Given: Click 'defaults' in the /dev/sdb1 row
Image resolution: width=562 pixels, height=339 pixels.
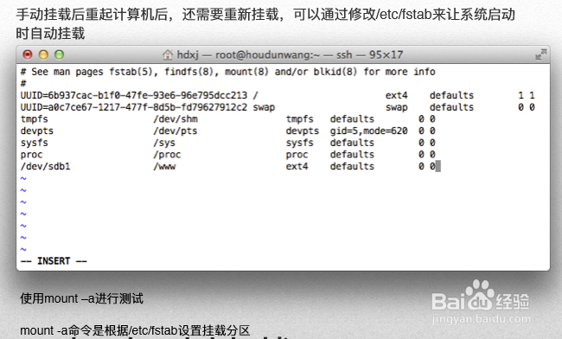Looking at the screenshot, I should [x=352, y=166].
